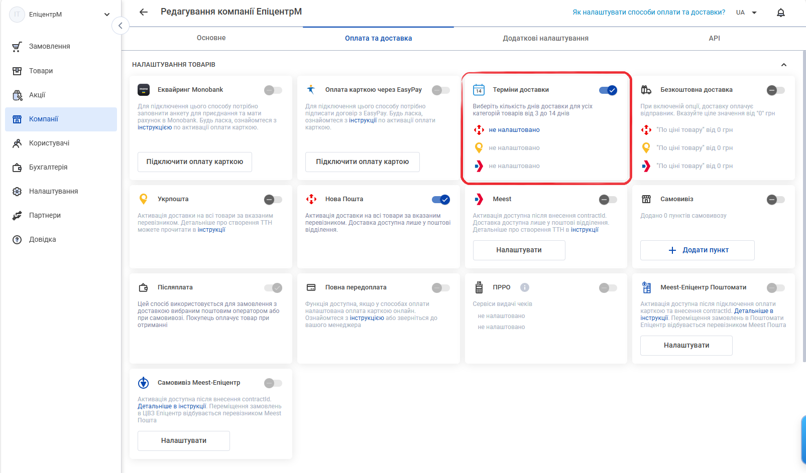The height and width of the screenshot is (473, 806).
Task: Open інструкцією link in Monobank card
Action: [155, 127]
